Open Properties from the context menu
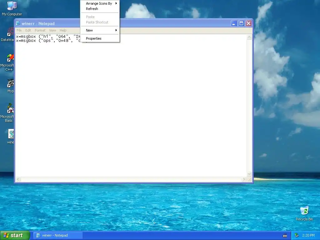The width and height of the screenshot is (320, 240). (x=100, y=38)
